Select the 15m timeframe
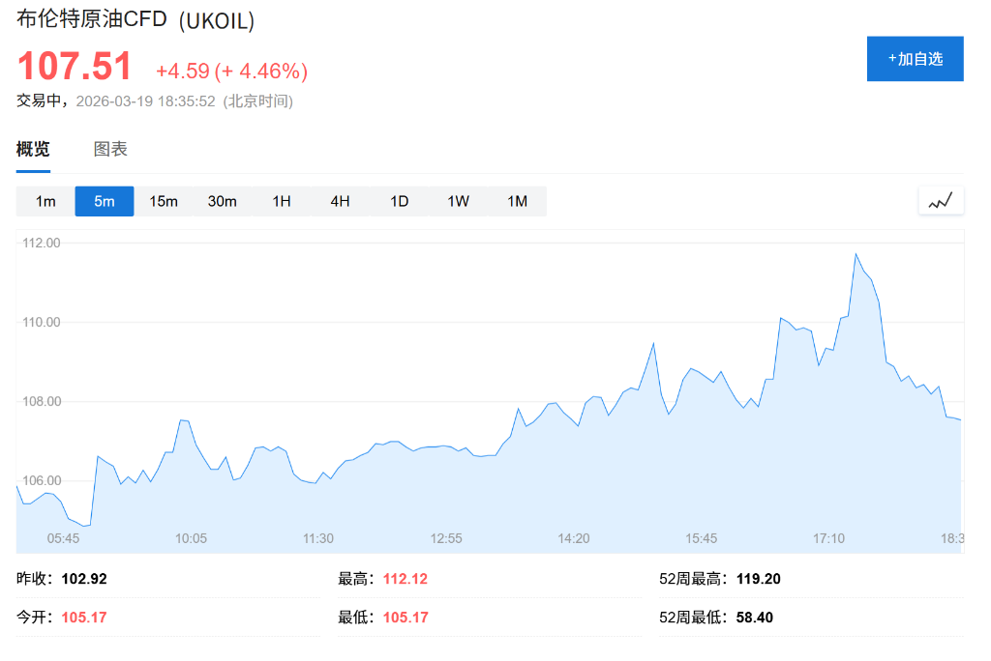This screenshot has height=661, width=991. pos(164,201)
